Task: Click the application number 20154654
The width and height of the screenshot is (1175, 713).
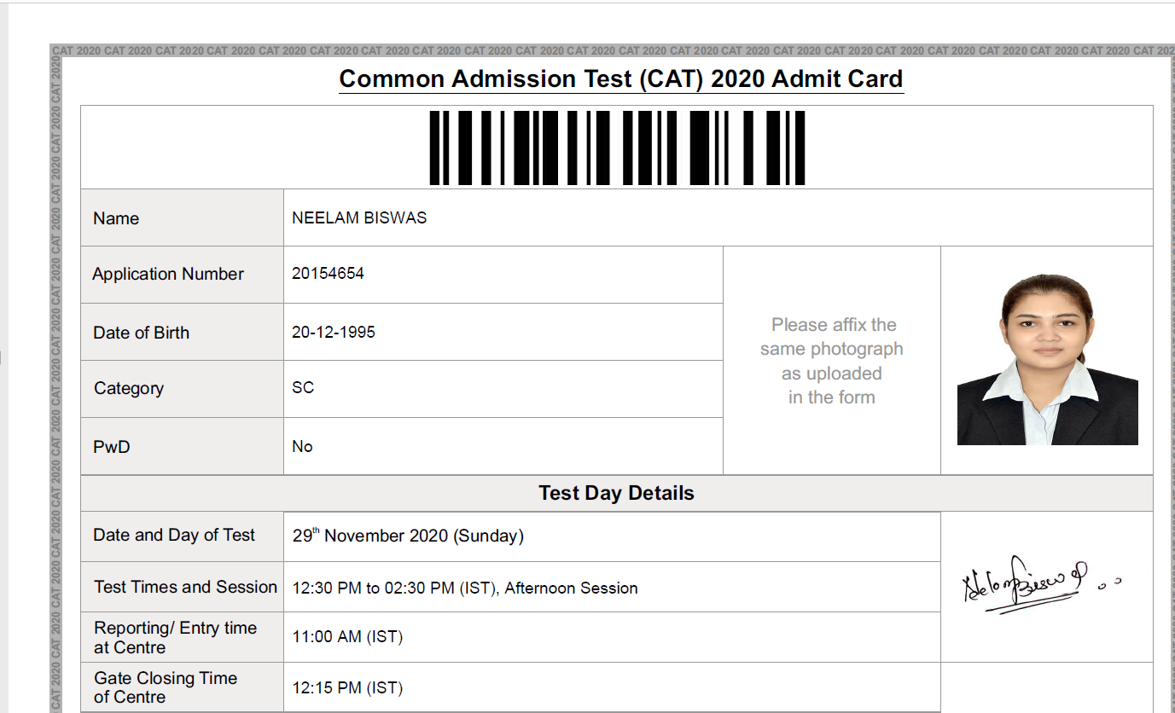Action: point(328,274)
